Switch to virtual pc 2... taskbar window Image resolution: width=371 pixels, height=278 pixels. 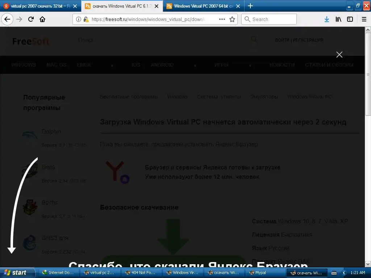(100, 273)
